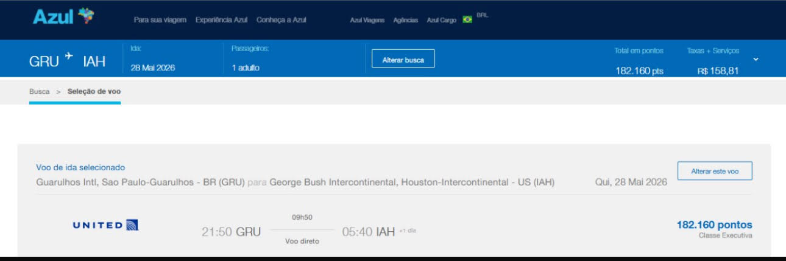Visit the Azul Cargo link

[x=441, y=20]
